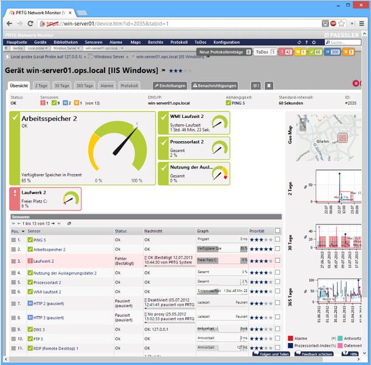Tick the checkbox for Laufwerk 2 row
Screen dimensions: 371x365
(277, 260)
